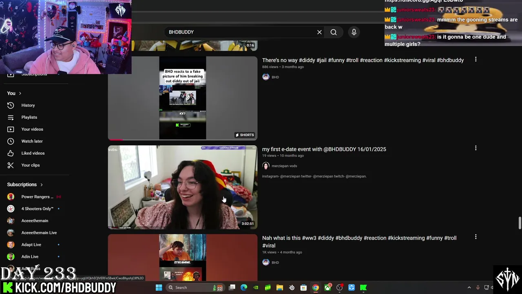This screenshot has height=294, width=522.
Task: Click the page vertical scrollbar thumb
Action: click(520, 223)
